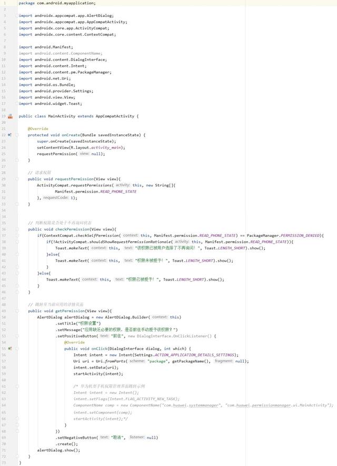Click the class gutter icon beside MainActivity declaration
Screen dimensions: 337x466
click(10, 116)
